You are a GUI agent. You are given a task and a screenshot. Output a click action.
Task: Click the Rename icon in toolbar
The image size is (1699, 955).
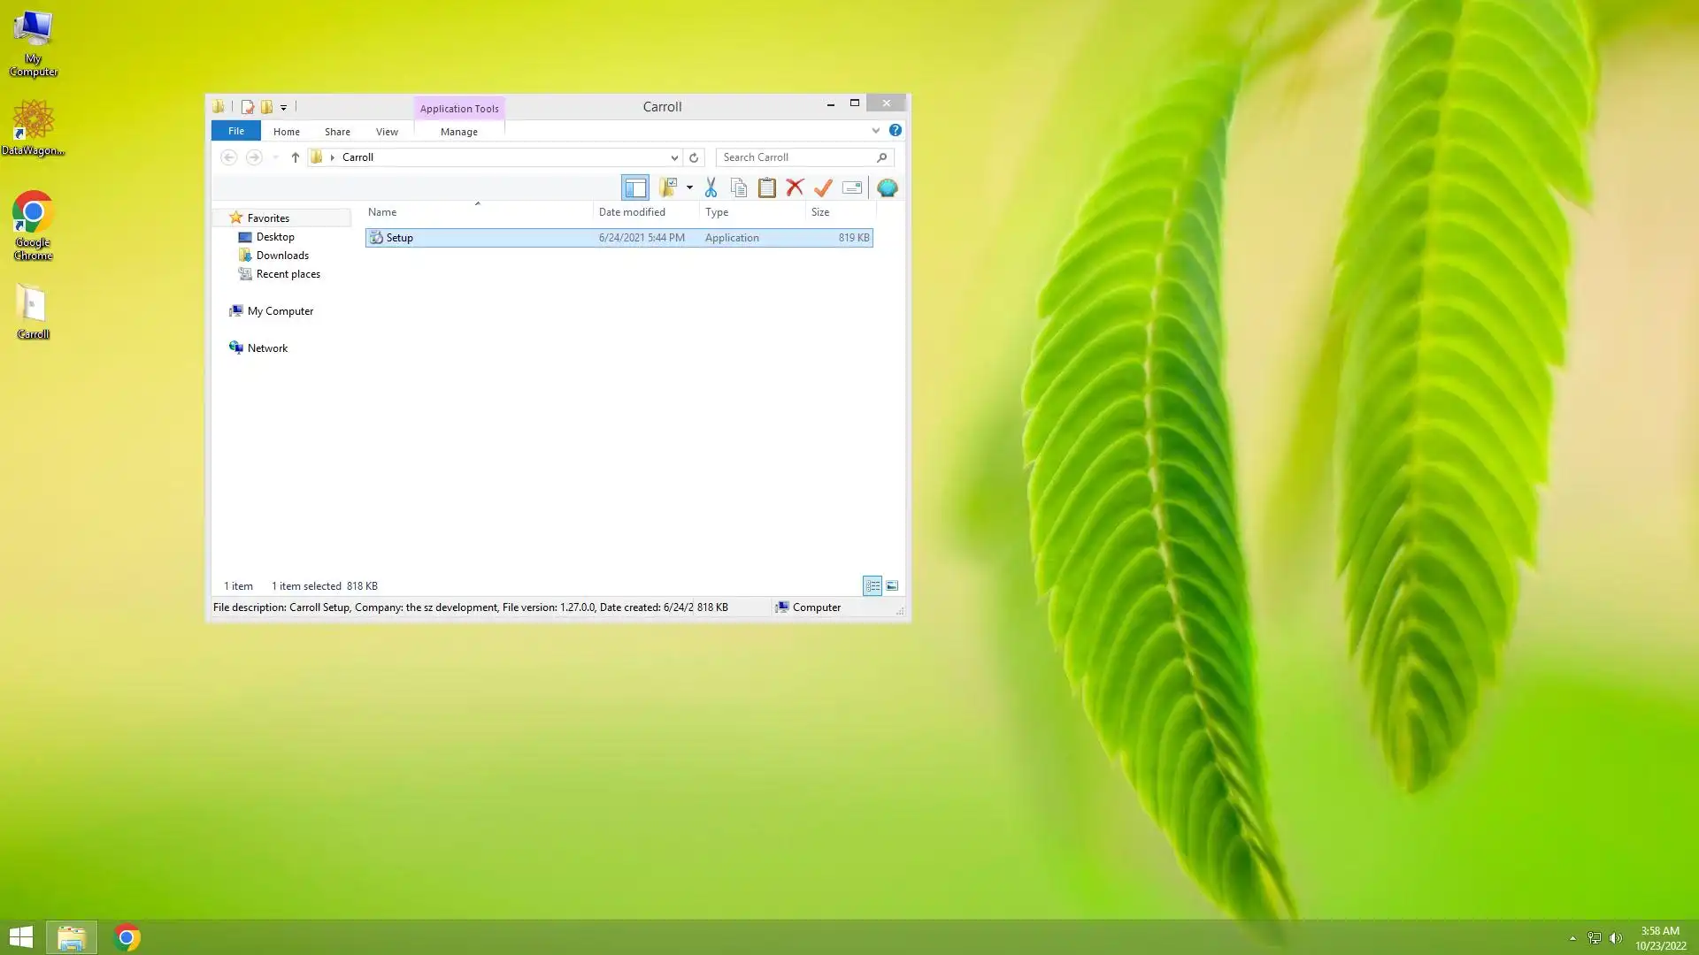coord(851,187)
